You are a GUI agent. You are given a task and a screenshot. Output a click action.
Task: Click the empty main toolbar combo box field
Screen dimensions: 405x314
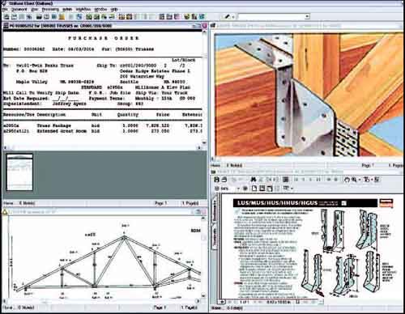271,17
